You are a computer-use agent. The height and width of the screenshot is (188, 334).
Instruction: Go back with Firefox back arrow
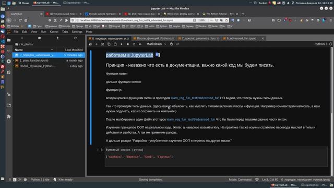(9, 20)
